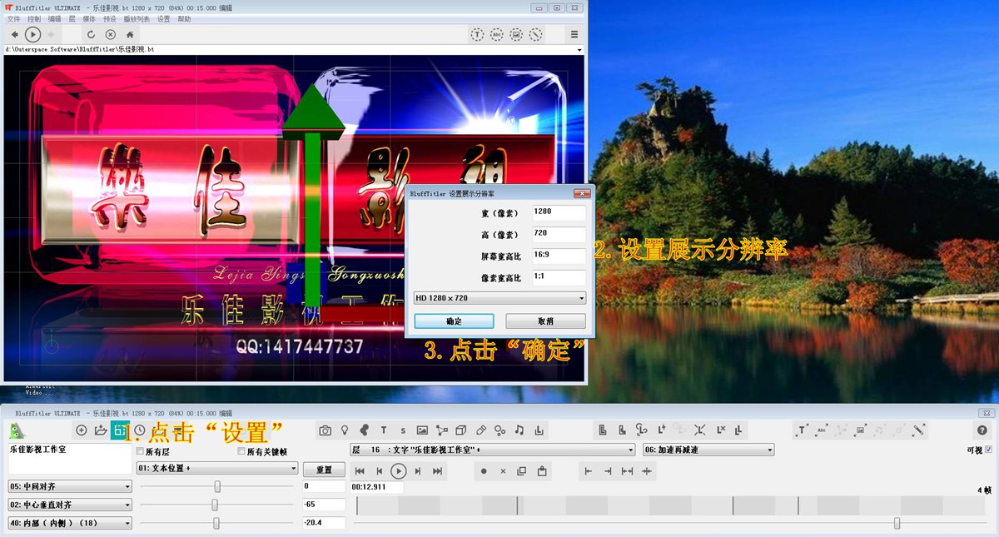Add a camera layer
This screenshot has width=999, height=537.
coord(326,430)
